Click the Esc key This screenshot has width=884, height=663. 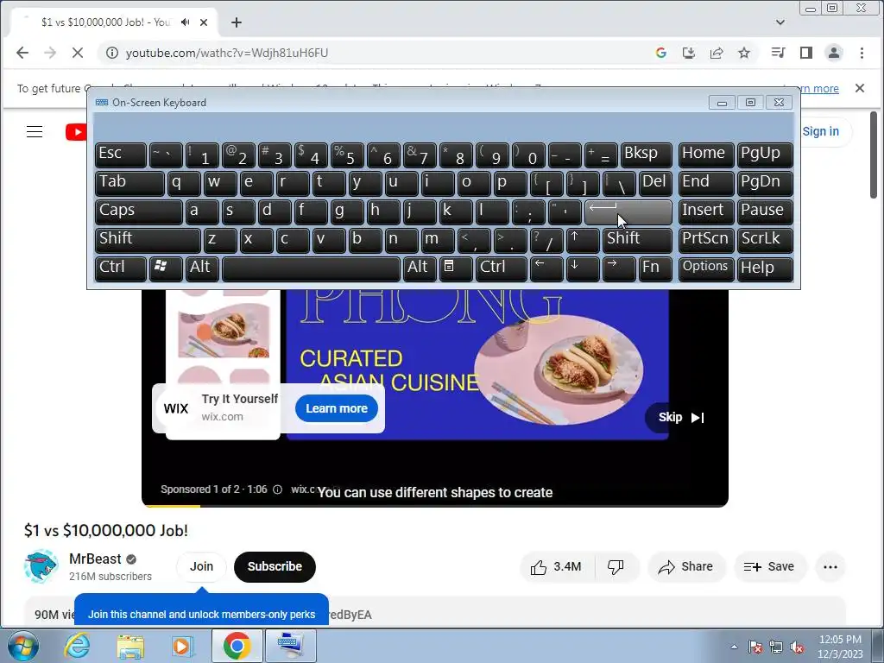[x=121, y=155]
